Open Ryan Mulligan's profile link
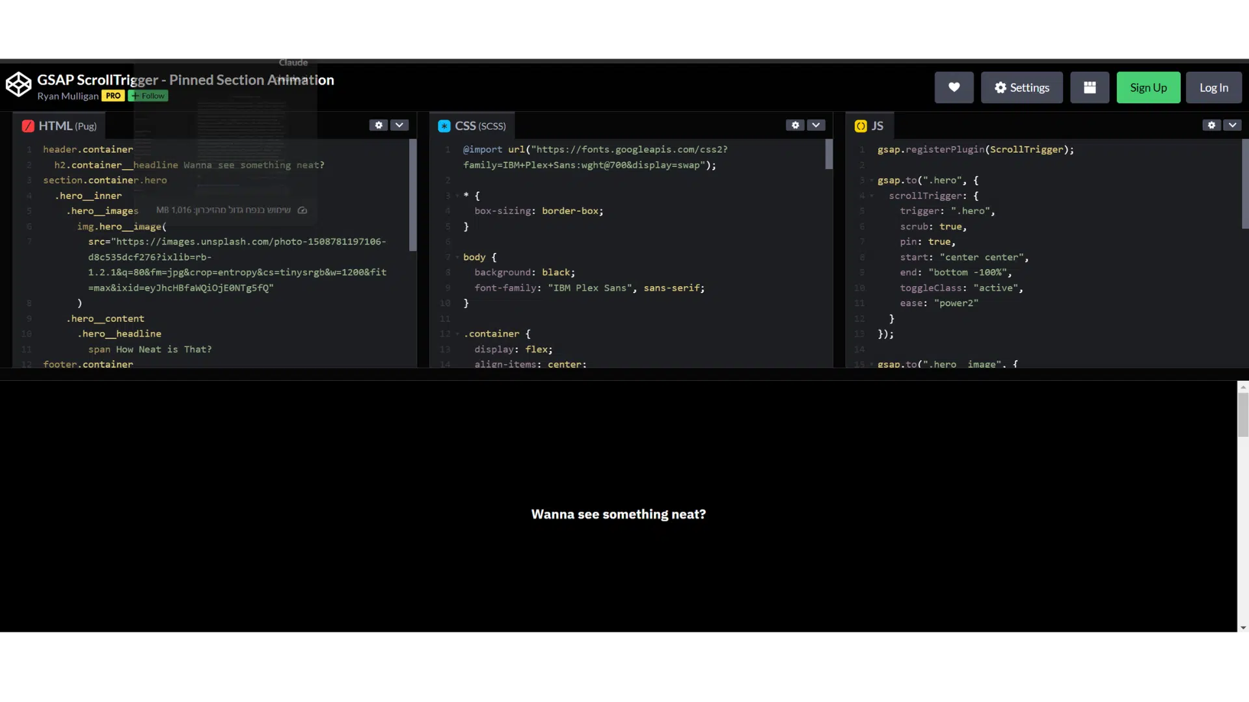This screenshot has height=702, width=1249. (68, 96)
